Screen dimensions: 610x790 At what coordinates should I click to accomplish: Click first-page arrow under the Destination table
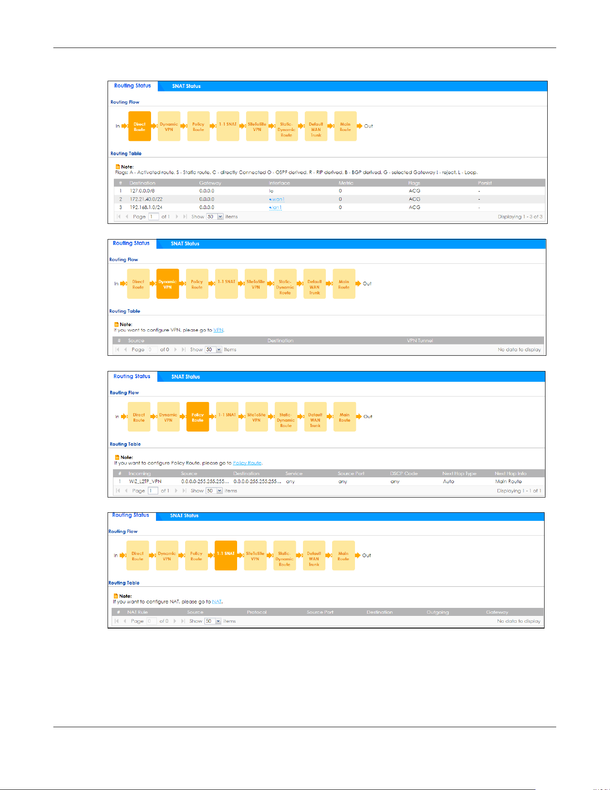coord(119,217)
